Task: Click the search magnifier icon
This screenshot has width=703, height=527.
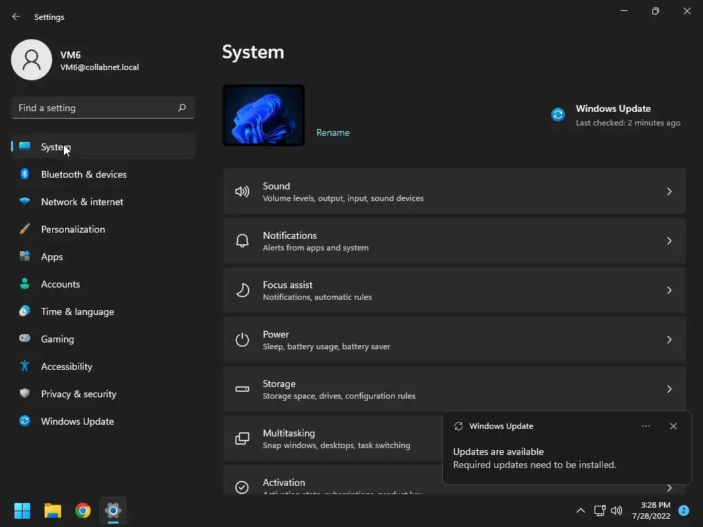Action: [182, 108]
